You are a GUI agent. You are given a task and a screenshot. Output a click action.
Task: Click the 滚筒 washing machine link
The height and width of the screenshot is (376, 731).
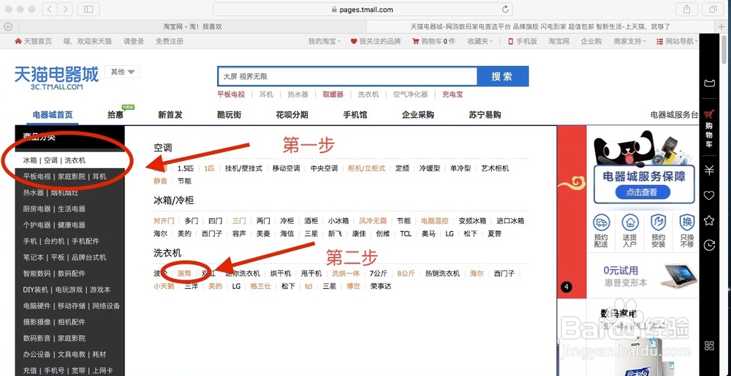[x=184, y=274]
